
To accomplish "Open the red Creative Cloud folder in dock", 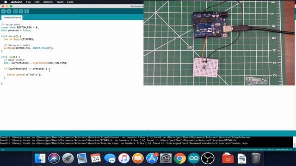I will click(228, 158).
